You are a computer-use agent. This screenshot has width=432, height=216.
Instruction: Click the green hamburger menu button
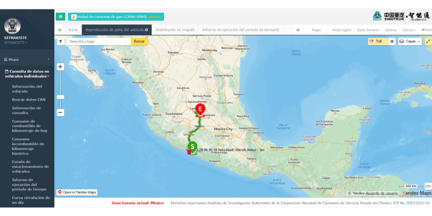click(60, 17)
